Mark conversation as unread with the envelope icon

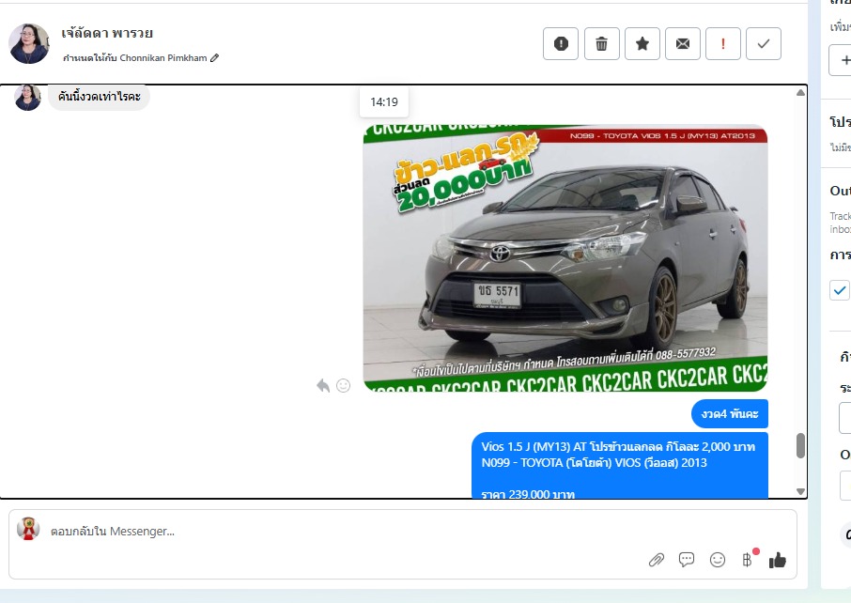coord(683,43)
